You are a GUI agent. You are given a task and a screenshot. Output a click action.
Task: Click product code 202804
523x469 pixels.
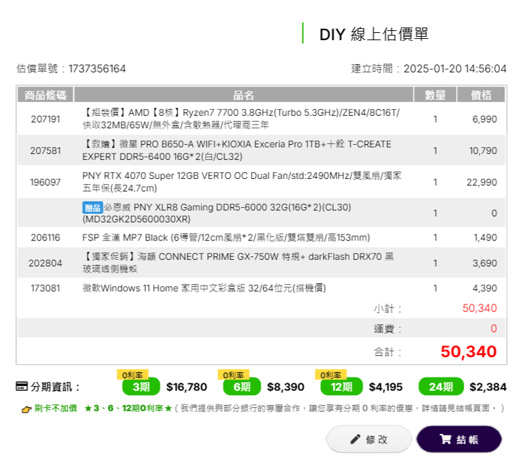click(46, 263)
